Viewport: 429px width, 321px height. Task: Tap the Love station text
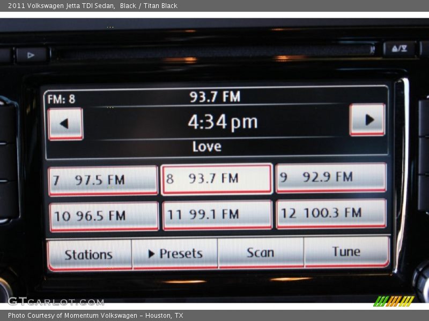207,147
